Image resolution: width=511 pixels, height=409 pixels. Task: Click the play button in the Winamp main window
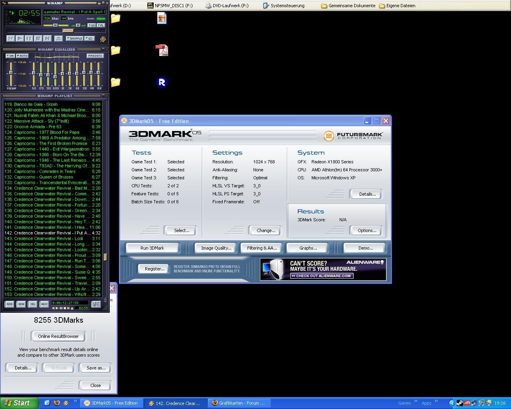point(20,38)
